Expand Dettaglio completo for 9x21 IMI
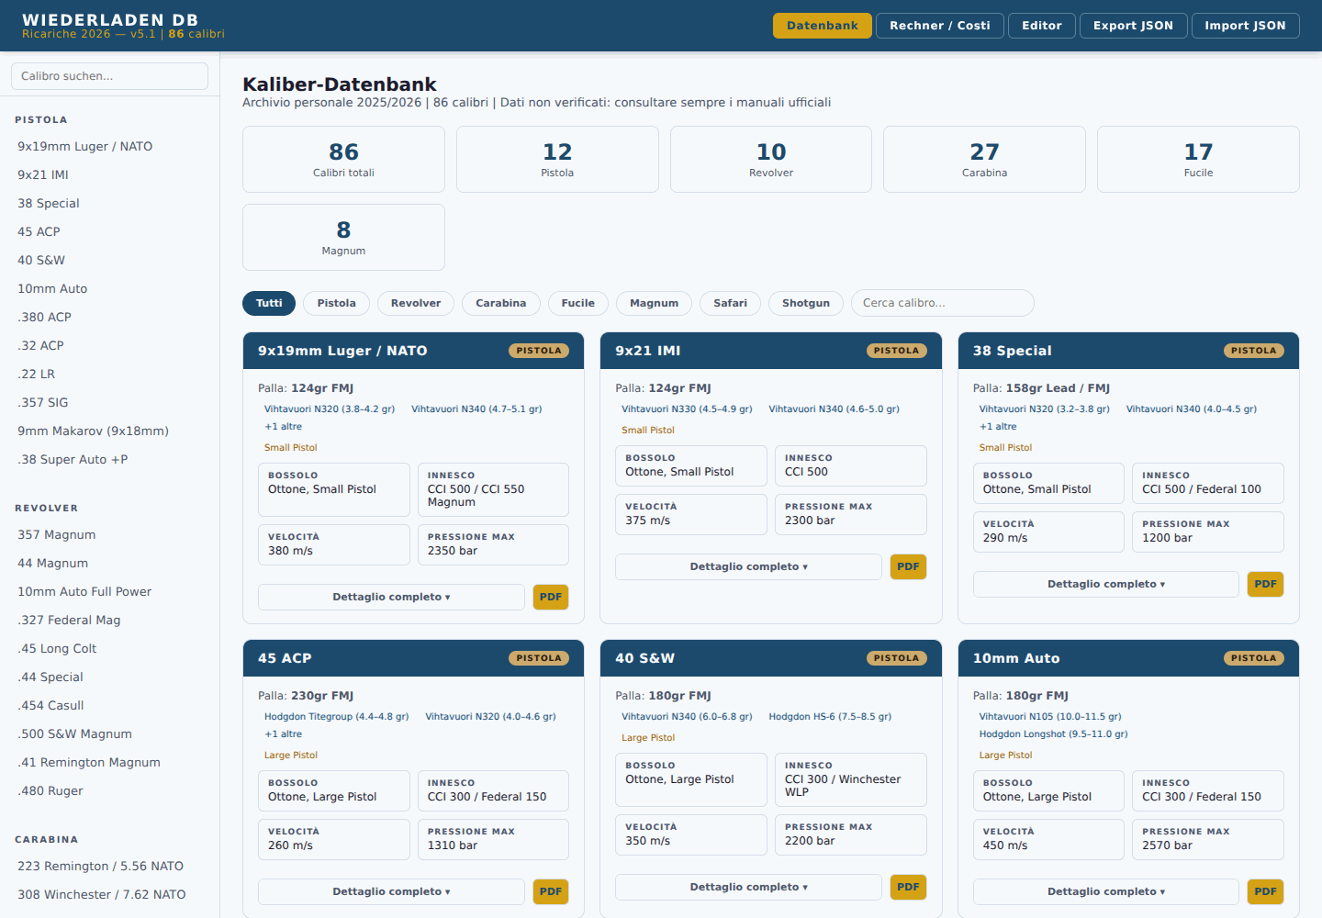This screenshot has height=918, width=1322. click(x=748, y=566)
